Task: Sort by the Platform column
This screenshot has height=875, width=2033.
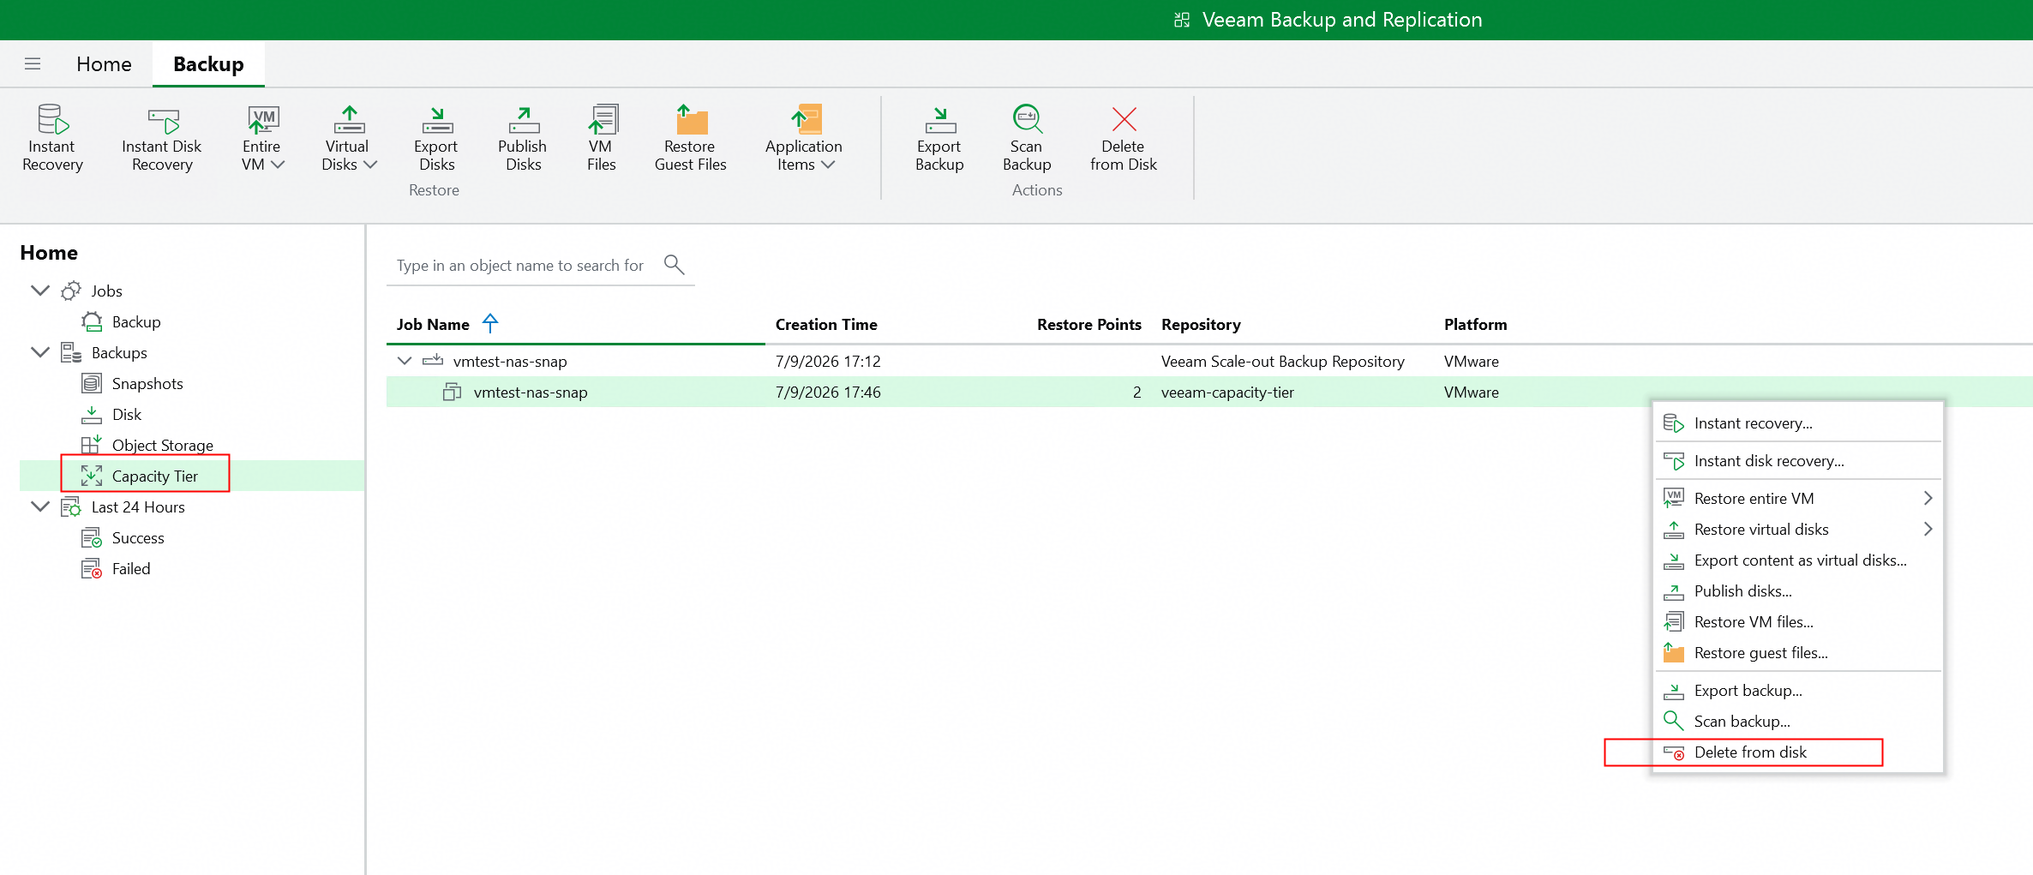Action: tap(1475, 325)
